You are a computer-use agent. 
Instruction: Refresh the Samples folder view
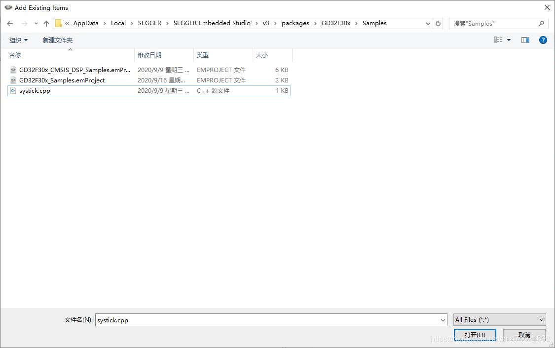pos(438,23)
